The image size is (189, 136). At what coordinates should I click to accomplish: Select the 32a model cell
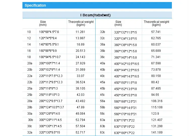[x=30, y=132]
